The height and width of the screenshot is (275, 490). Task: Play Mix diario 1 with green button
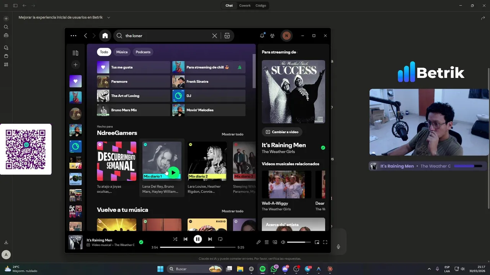pyautogui.click(x=173, y=173)
